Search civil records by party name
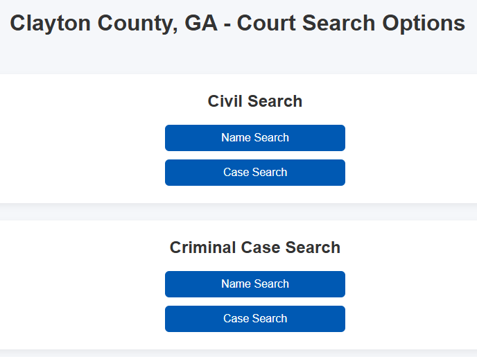Viewport: 477px width, 357px height. point(255,138)
